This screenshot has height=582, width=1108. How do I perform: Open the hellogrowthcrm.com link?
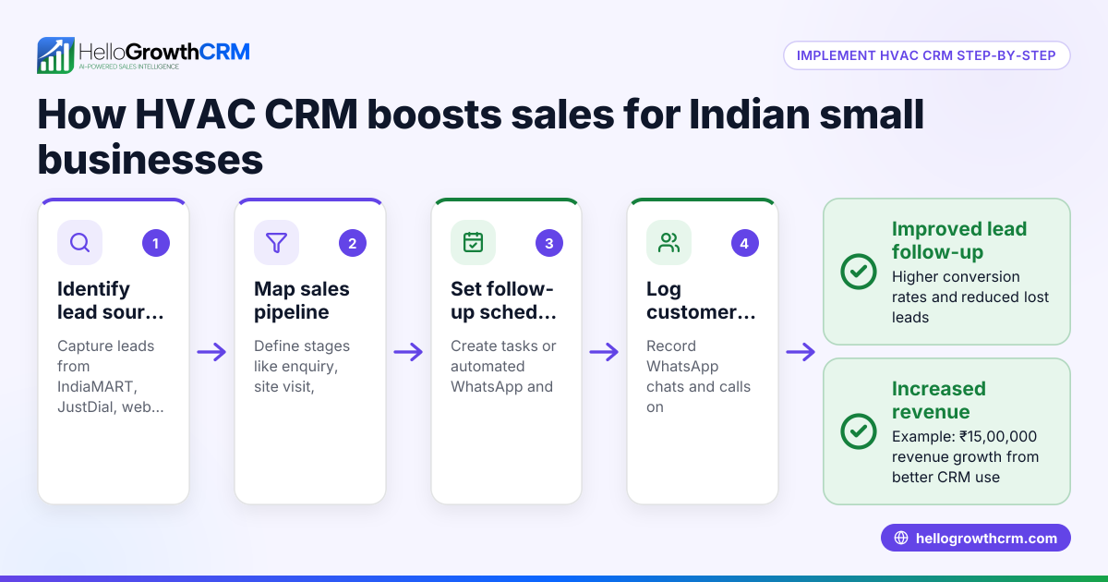(976, 538)
